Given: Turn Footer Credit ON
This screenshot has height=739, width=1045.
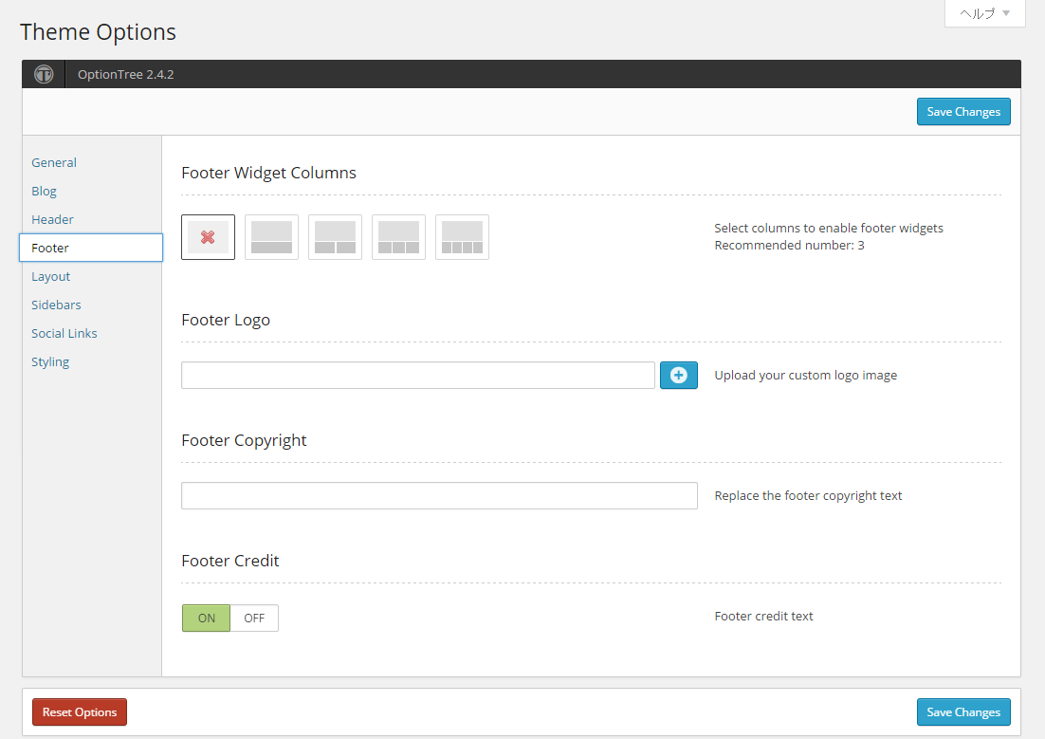Looking at the screenshot, I should point(207,618).
